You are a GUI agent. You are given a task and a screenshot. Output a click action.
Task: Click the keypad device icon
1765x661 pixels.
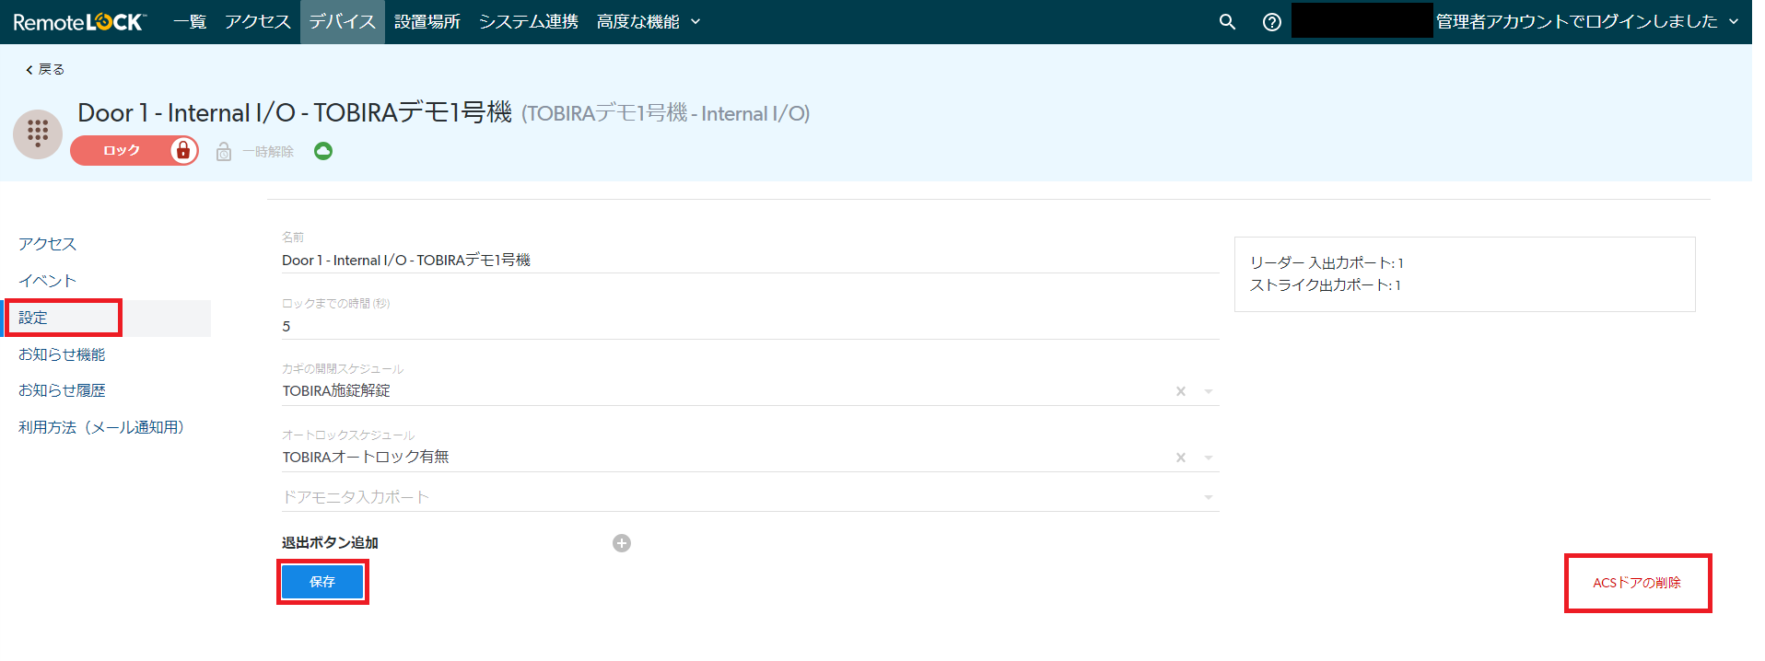click(38, 133)
